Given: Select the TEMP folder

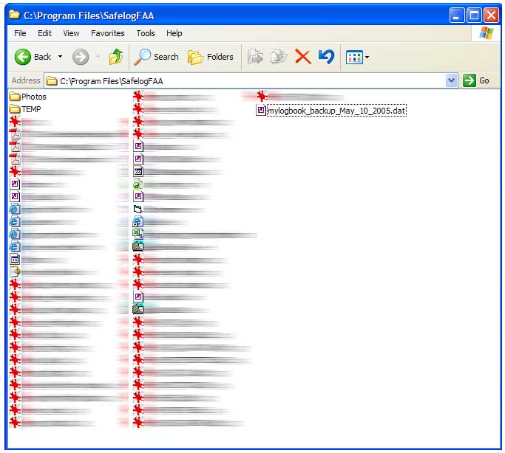Looking at the screenshot, I should click(25, 109).
